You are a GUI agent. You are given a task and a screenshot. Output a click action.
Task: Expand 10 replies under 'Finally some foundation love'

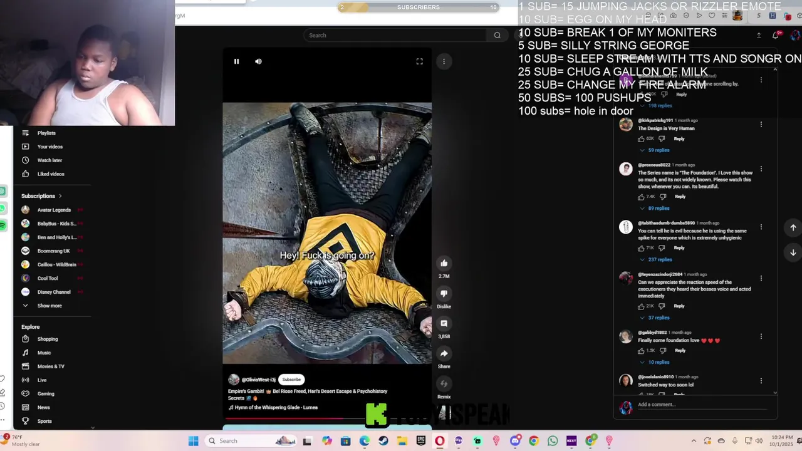pos(655,362)
